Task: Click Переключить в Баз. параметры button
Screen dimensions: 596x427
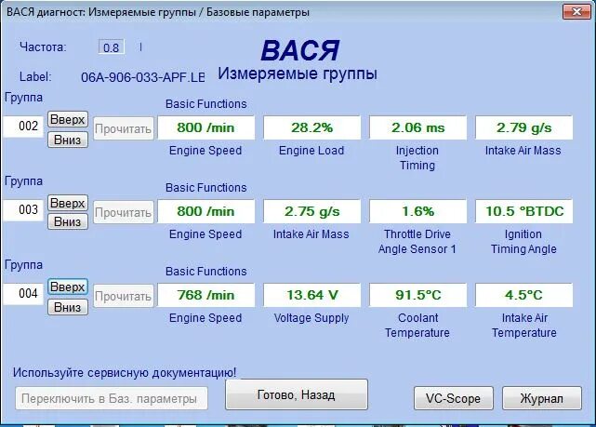Action: 112,398
